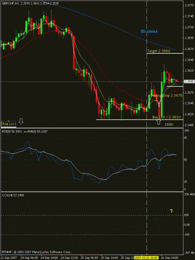Click the -100 level on CCI scale
The width and height of the screenshot is (195, 260).
[187, 235]
